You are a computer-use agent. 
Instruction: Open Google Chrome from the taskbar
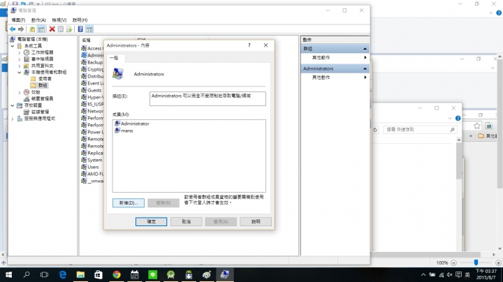[117, 274]
